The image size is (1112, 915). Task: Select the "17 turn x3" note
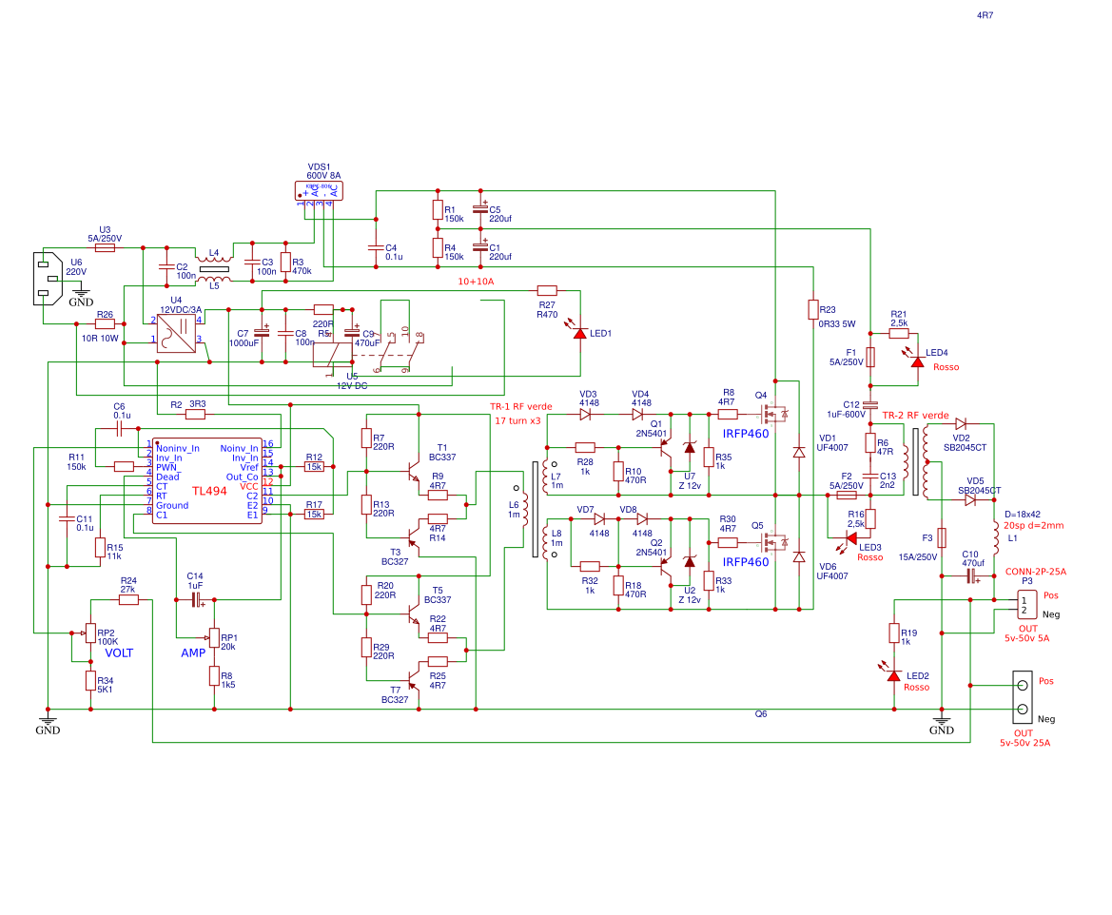click(x=517, y=420)
